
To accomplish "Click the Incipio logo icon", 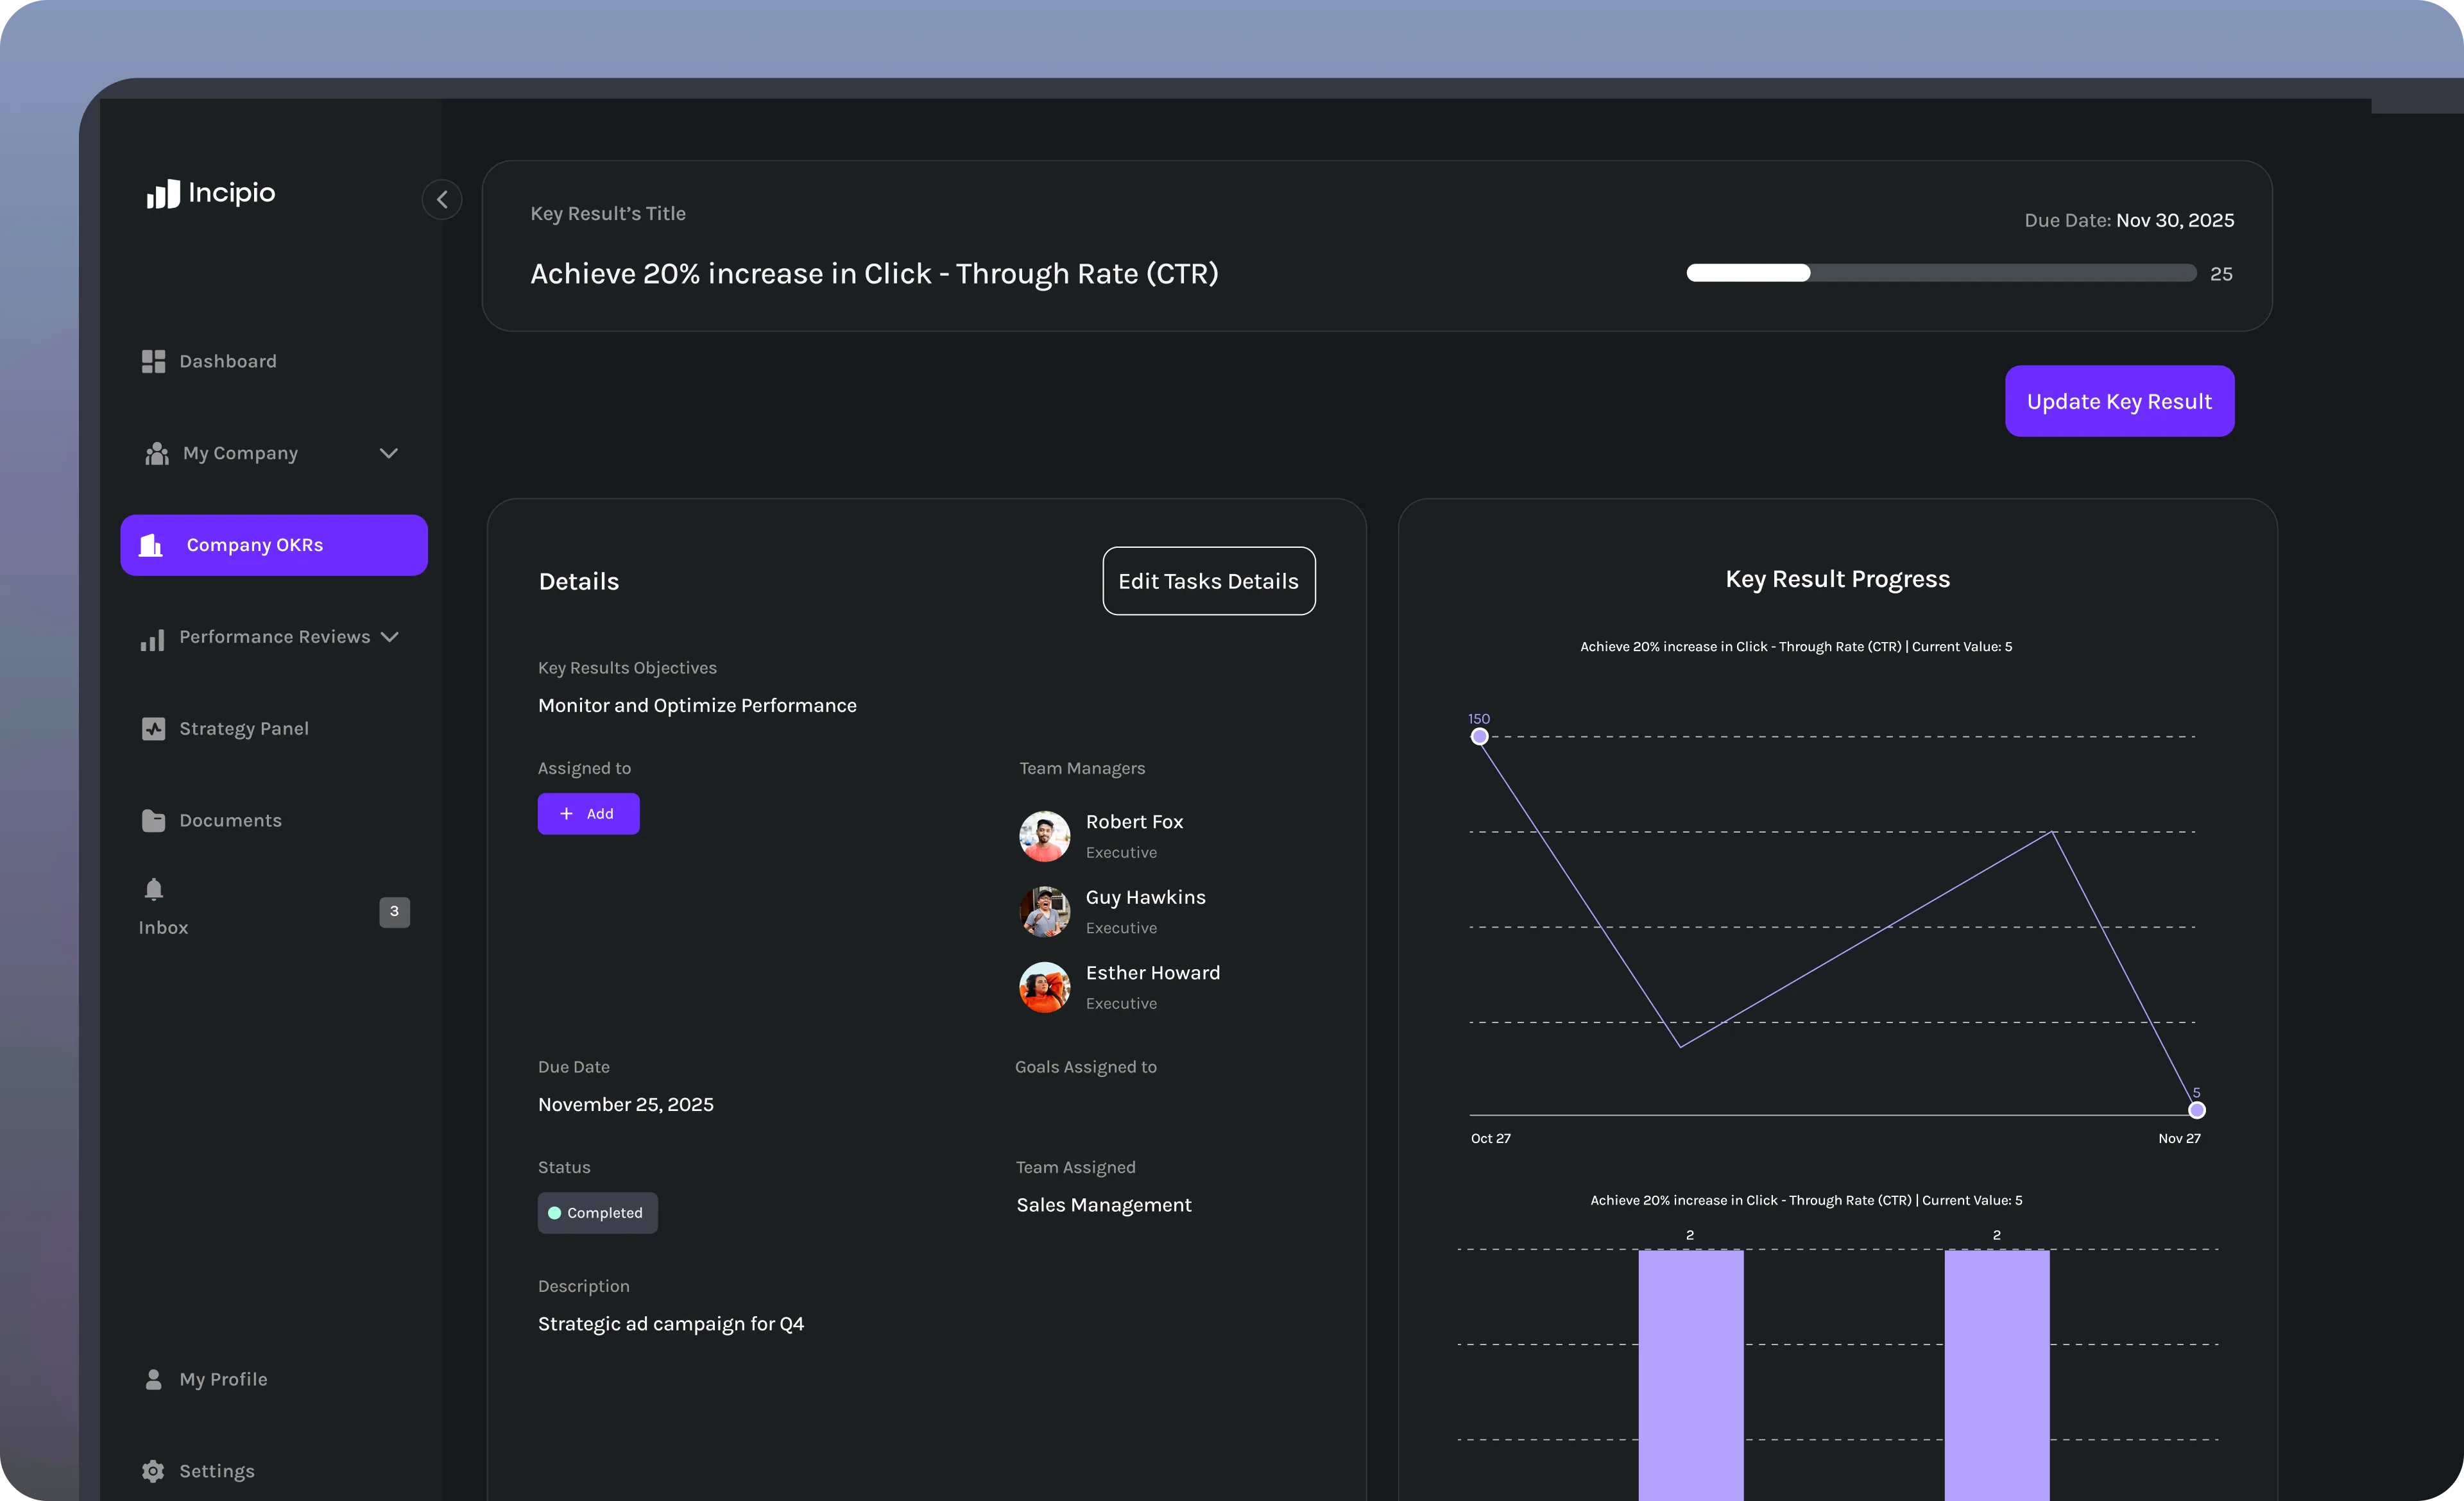I will pos(163,194).
